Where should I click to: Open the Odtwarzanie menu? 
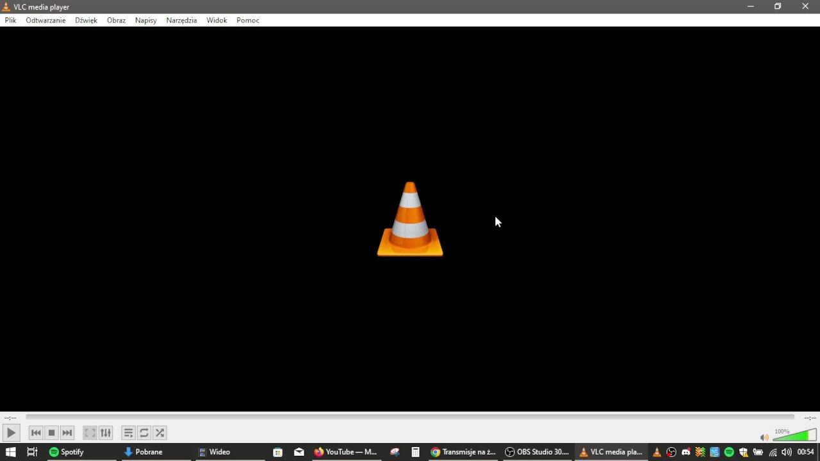tap(45, 20)
